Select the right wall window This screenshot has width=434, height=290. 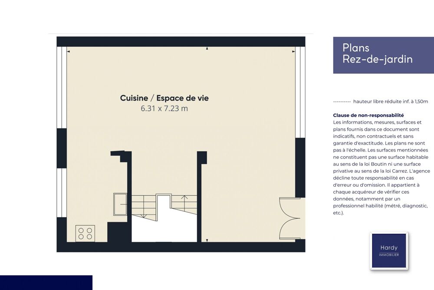tap(300, 92)
